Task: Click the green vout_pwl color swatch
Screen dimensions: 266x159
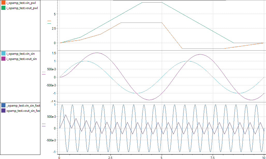Action: coord(3,8)
